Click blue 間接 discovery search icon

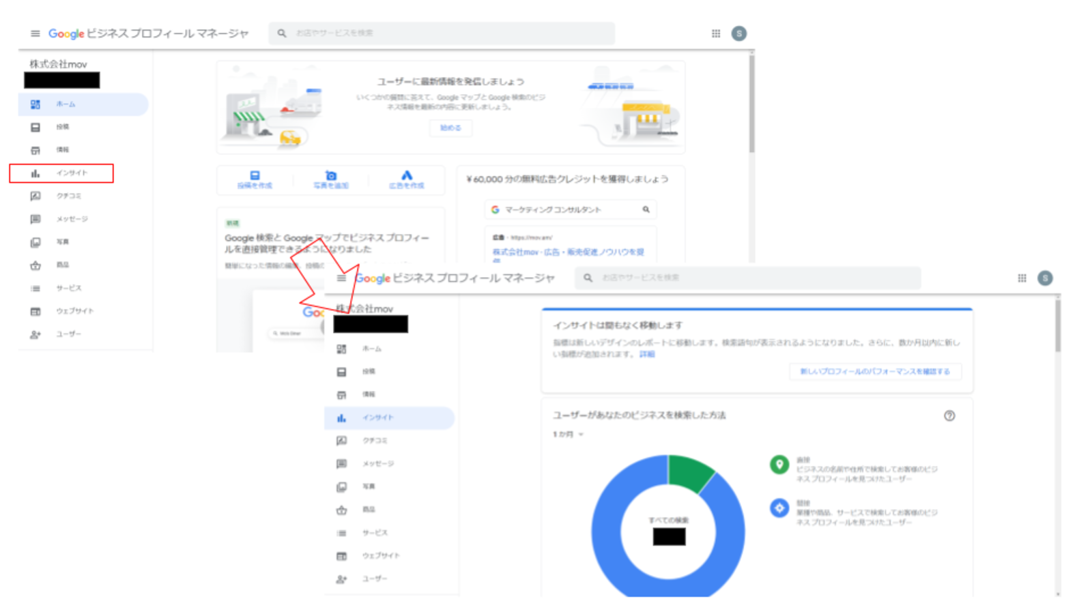pyautogui.click(x=779, y=508)
